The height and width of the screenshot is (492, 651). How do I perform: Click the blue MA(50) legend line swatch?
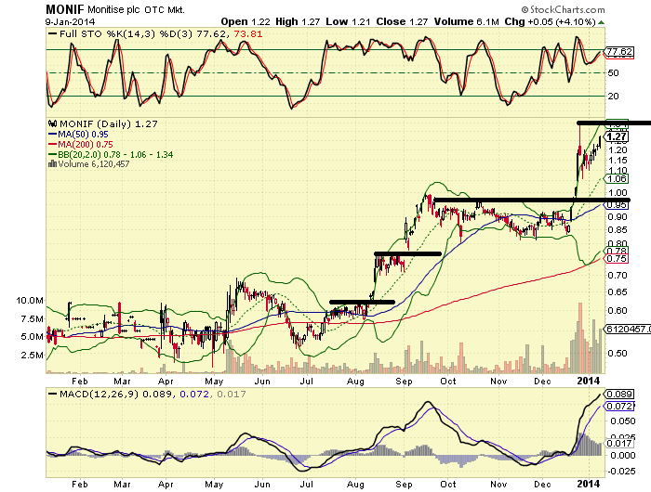tap(53, 134)
